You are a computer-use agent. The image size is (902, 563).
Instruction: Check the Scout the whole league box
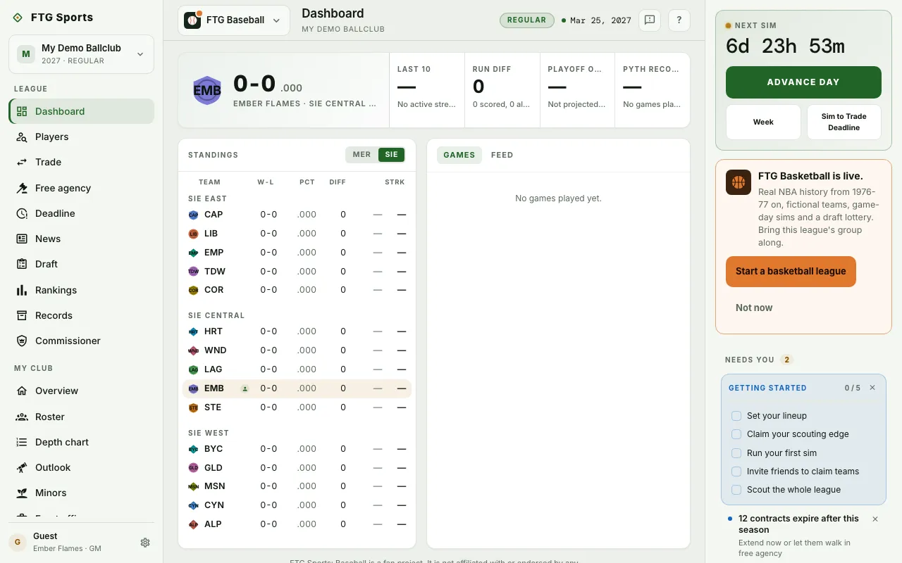click(736, 490)
